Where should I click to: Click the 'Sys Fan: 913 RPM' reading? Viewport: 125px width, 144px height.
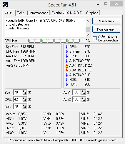pos(20,47)
